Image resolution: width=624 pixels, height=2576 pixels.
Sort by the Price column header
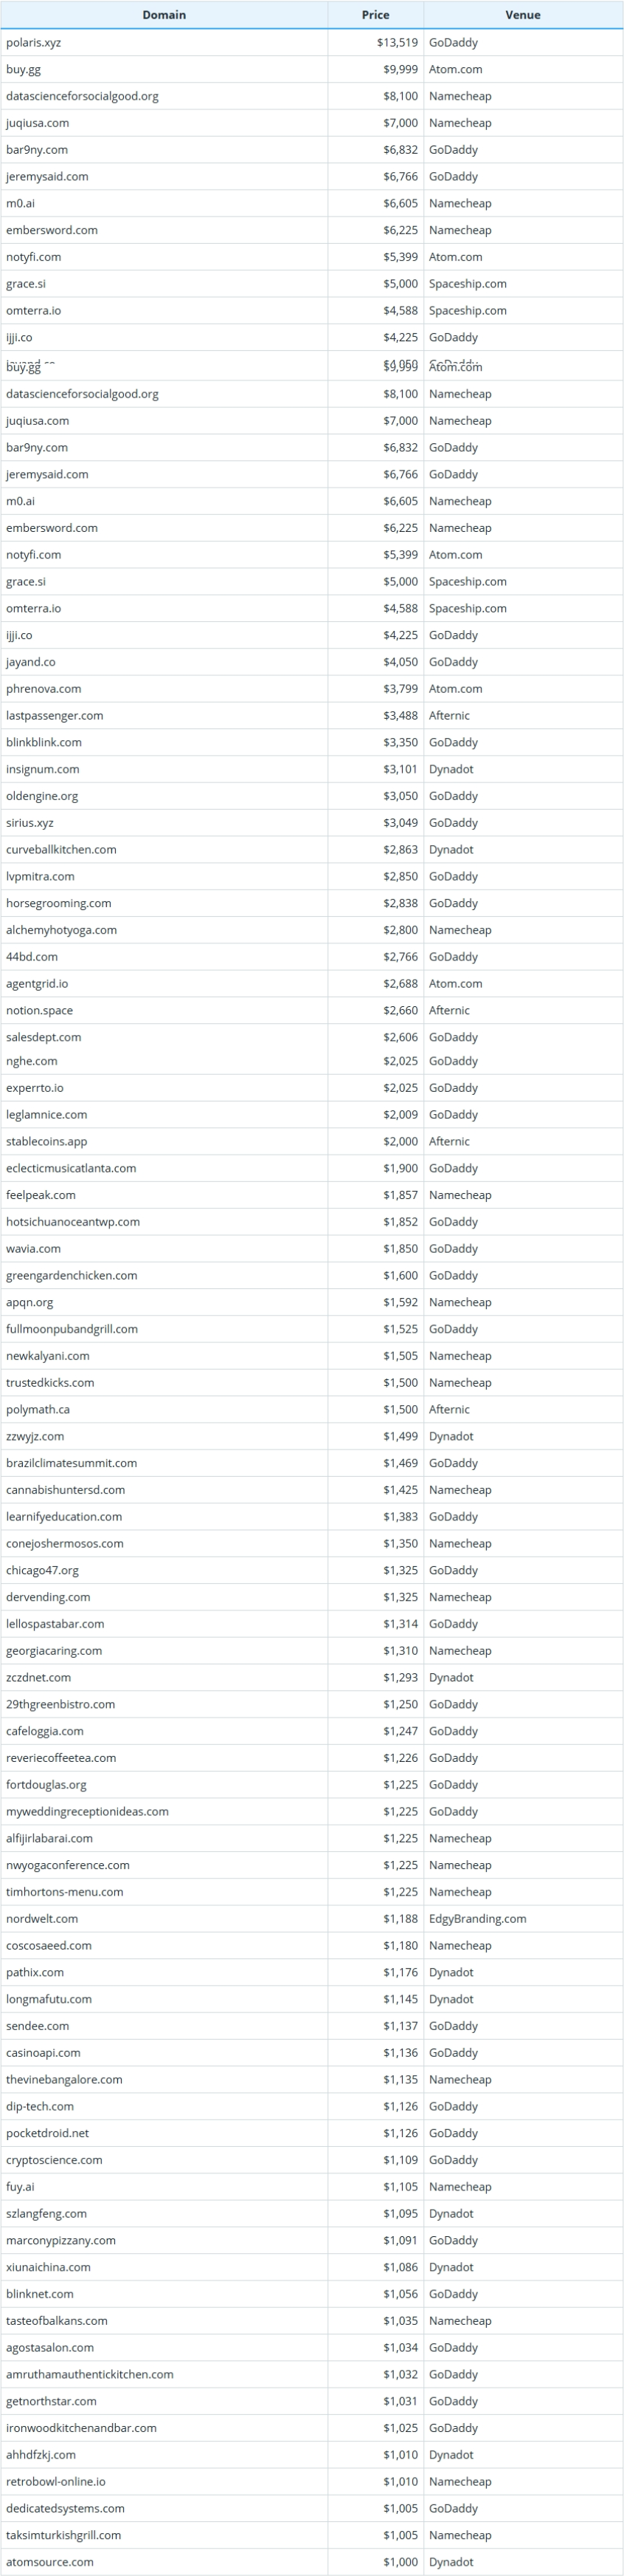coord(375,15)
